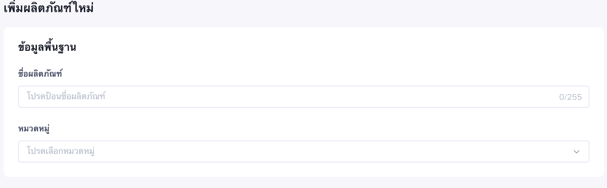Click the เพิ่มผลิตภัณฑ์ใหม่ page heading
This screenshot has width=607, height=188.
coord(49,8)
